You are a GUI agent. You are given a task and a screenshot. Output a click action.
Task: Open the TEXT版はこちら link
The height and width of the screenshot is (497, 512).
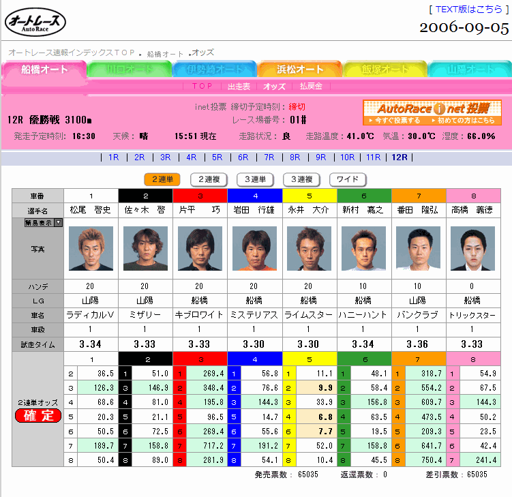(x=468, y=9)
